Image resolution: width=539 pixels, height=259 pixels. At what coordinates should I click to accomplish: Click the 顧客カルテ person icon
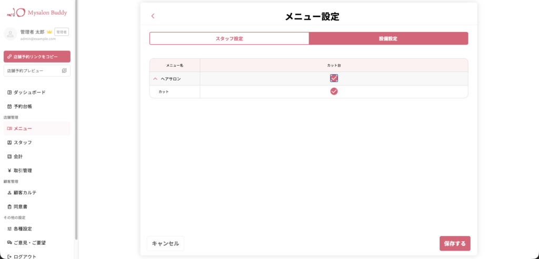(9, 192)
